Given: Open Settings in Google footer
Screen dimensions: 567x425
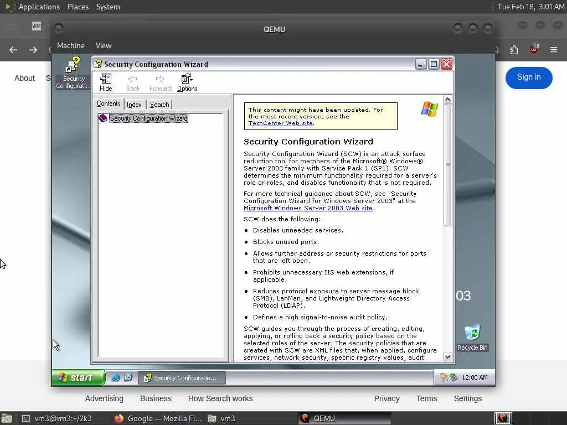Looking at the screenshot, I should 467,398.
